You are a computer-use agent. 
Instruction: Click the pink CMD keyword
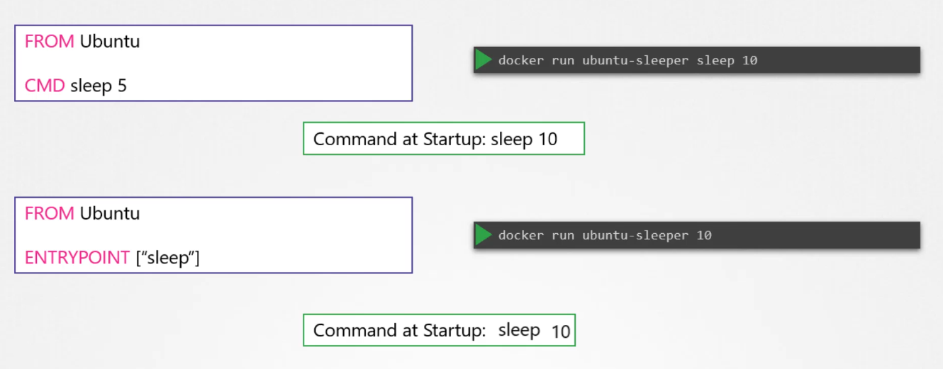(45, 86)
